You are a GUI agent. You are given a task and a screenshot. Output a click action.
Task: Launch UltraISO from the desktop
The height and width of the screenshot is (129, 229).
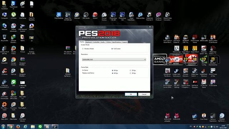click(31, 27)
